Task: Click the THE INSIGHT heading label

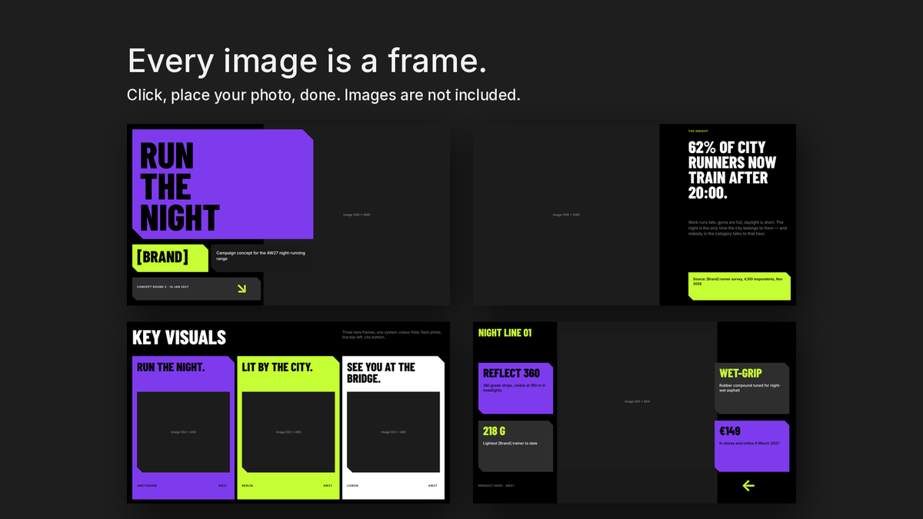Action: coord(698,131)
